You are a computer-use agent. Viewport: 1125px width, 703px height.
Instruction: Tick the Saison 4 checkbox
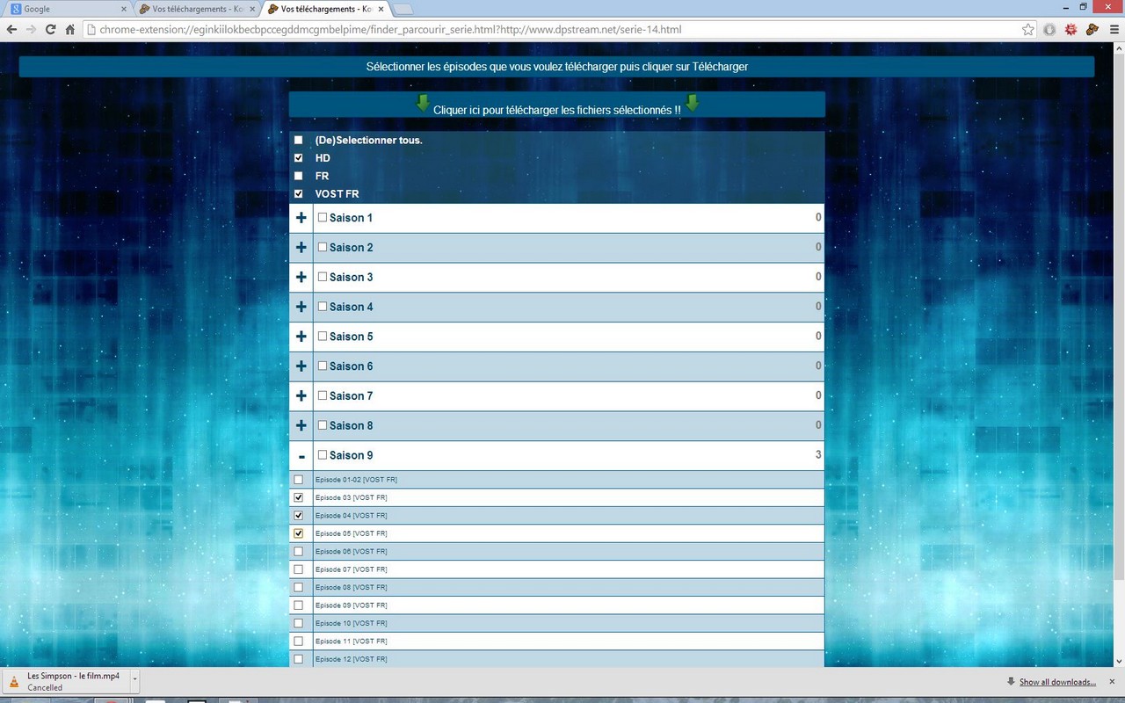323,307
